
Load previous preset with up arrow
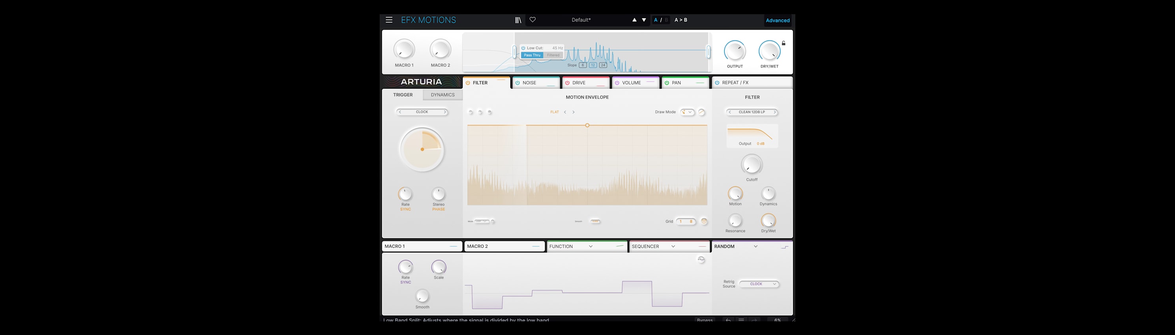[634, 20]
